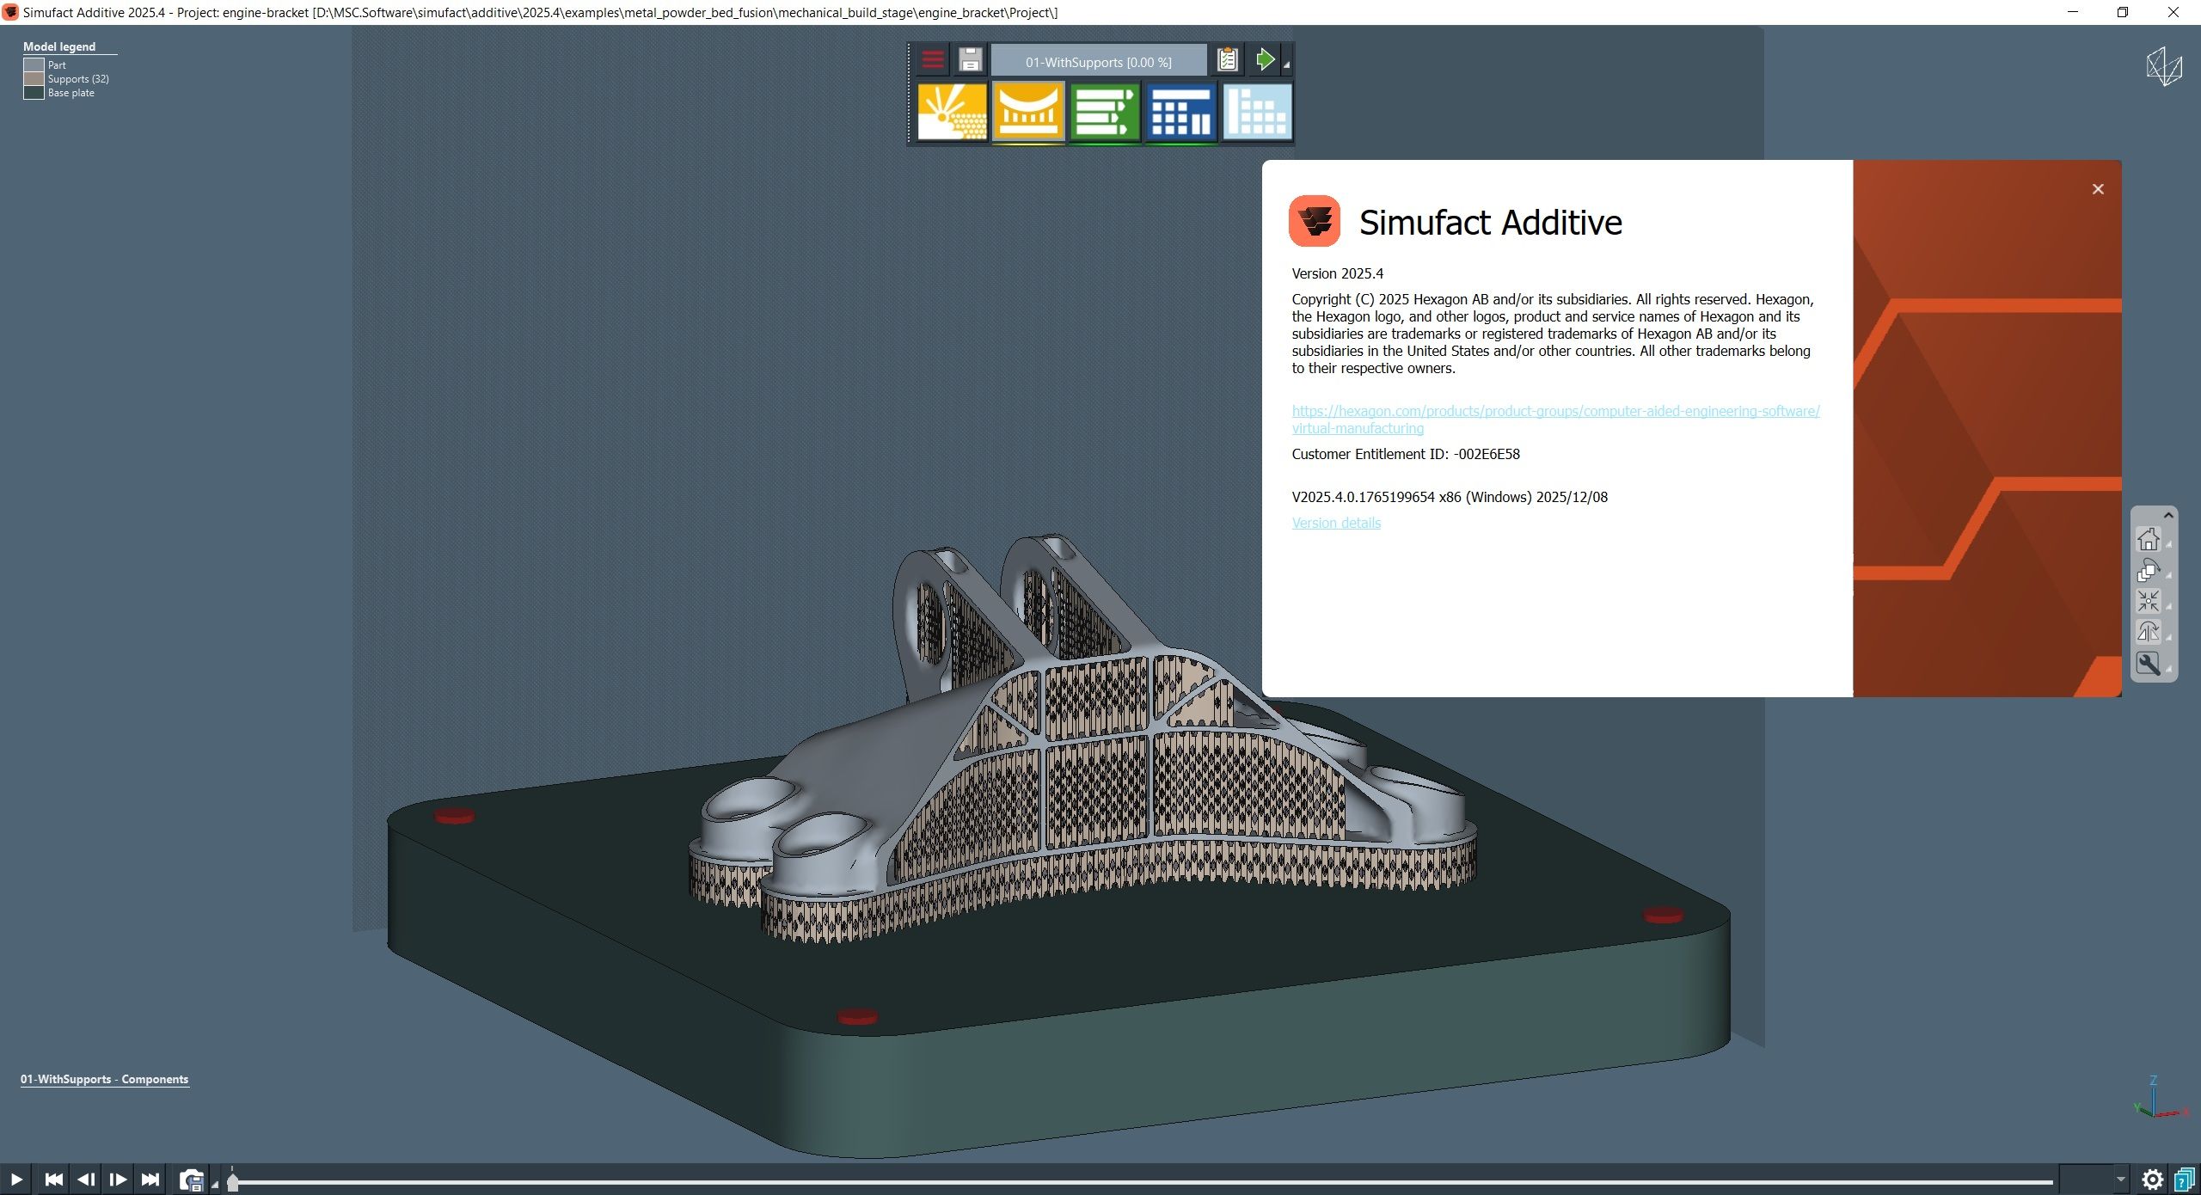The height and width of the screenshot is (1195, 2201).
Task: Save the project using the disk icon
Action: (970, 59)
